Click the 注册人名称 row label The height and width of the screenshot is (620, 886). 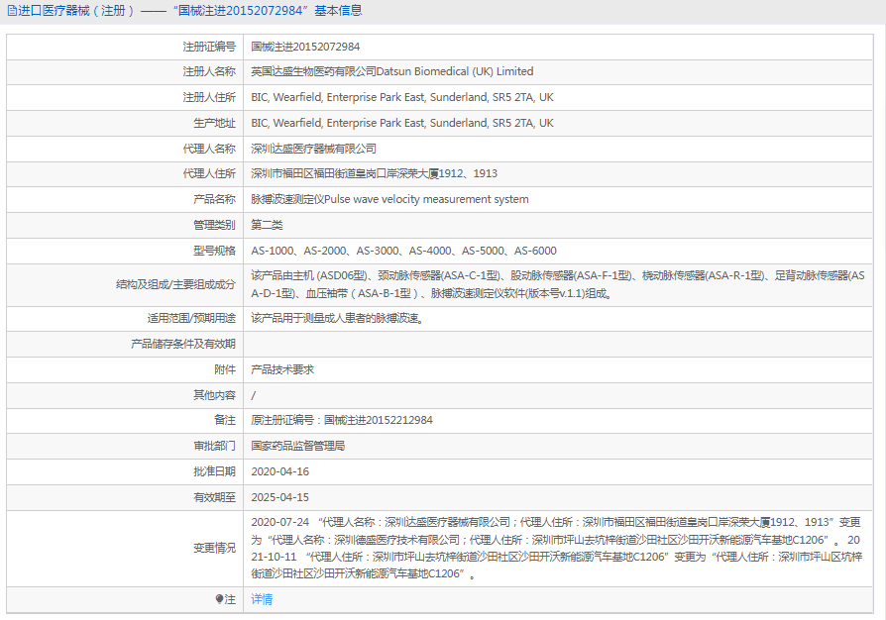209,71
